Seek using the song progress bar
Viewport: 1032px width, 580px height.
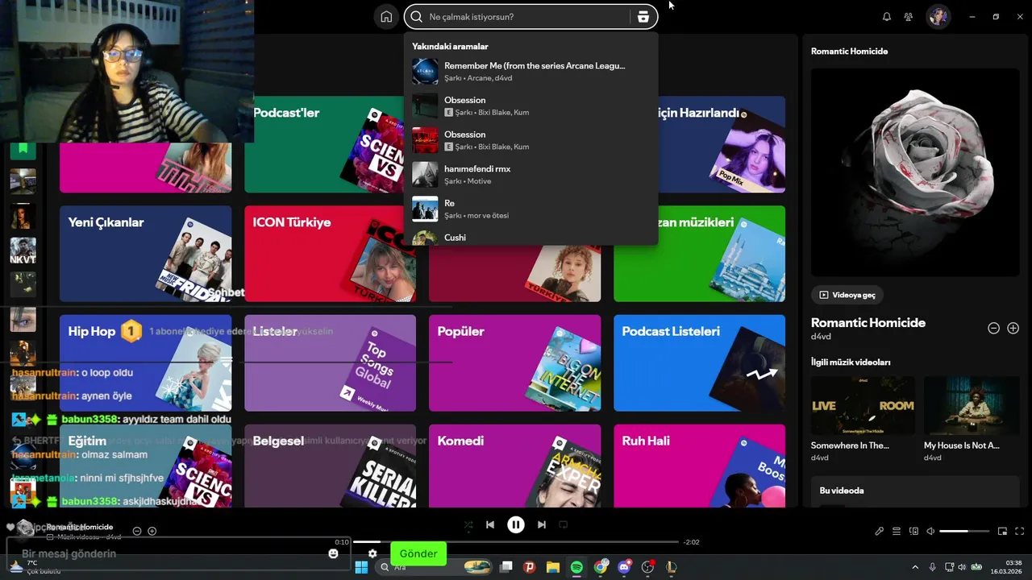tap(516, 542)
